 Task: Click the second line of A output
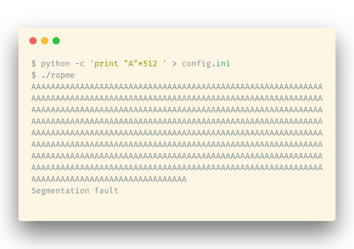pos(177,98)
